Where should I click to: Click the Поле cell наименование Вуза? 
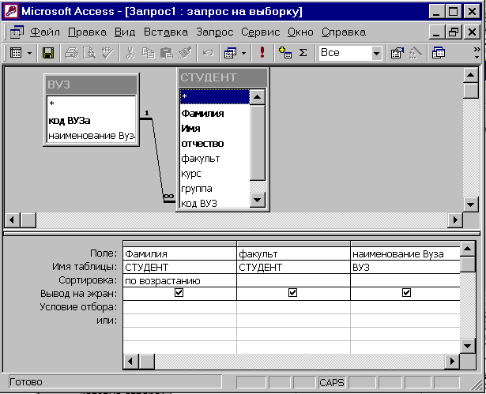pyautogui.click(x=405, y=254)
